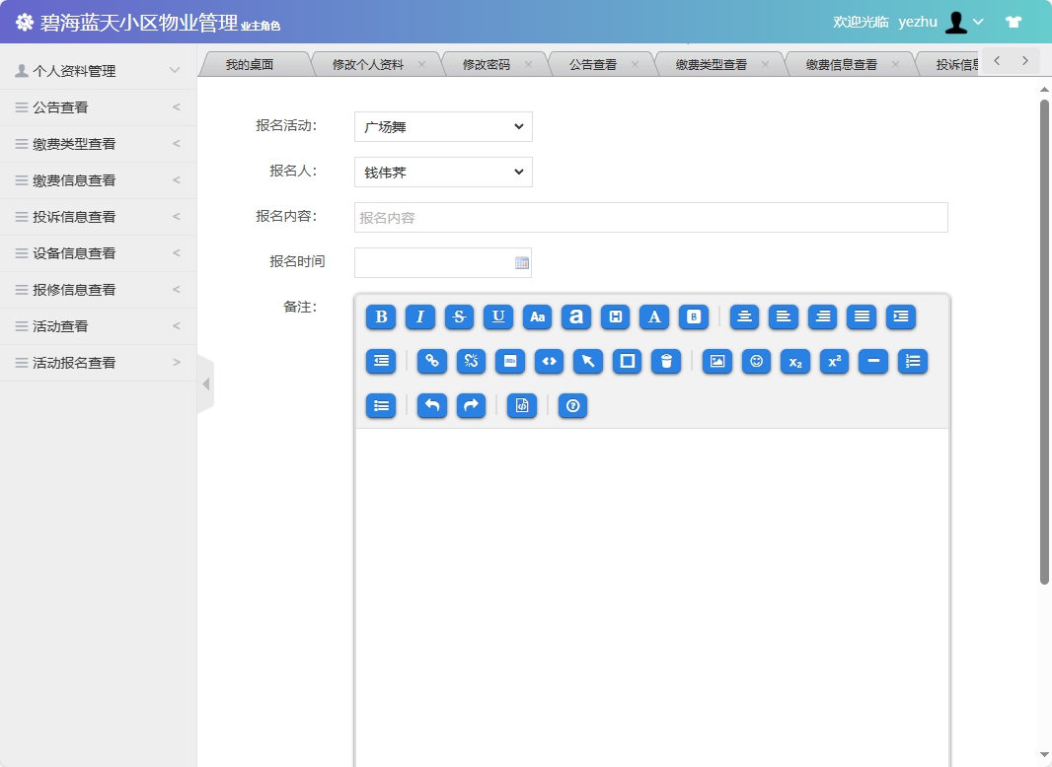Viewport: 1052px width, 767px height.
Task: Undo the last edit in the editor
Action: [431, 405]
